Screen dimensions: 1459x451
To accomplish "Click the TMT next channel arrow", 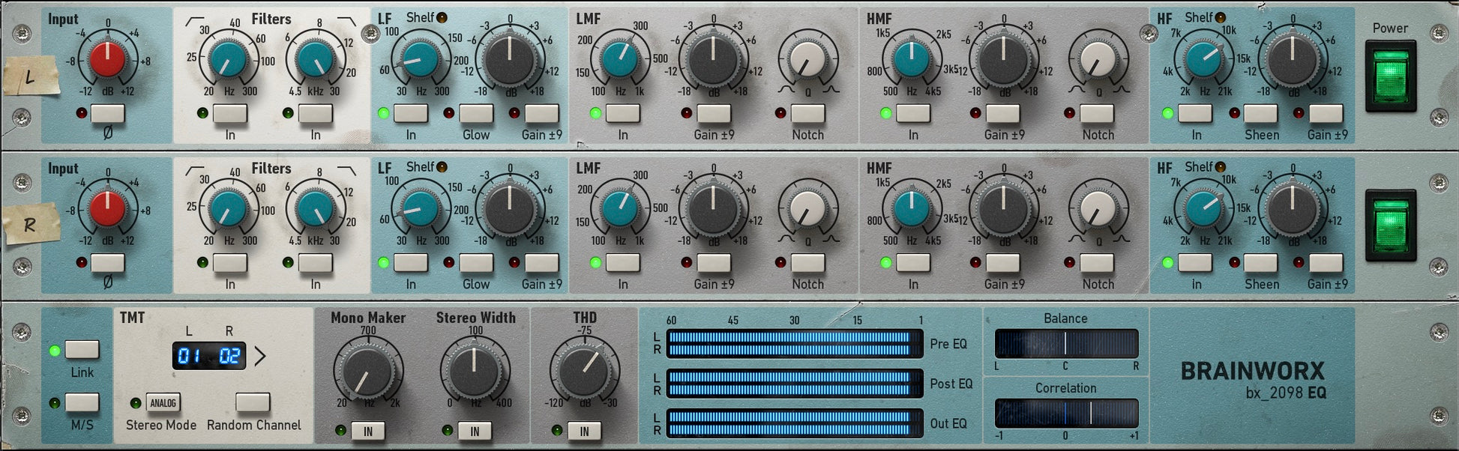I will [260, 356].
